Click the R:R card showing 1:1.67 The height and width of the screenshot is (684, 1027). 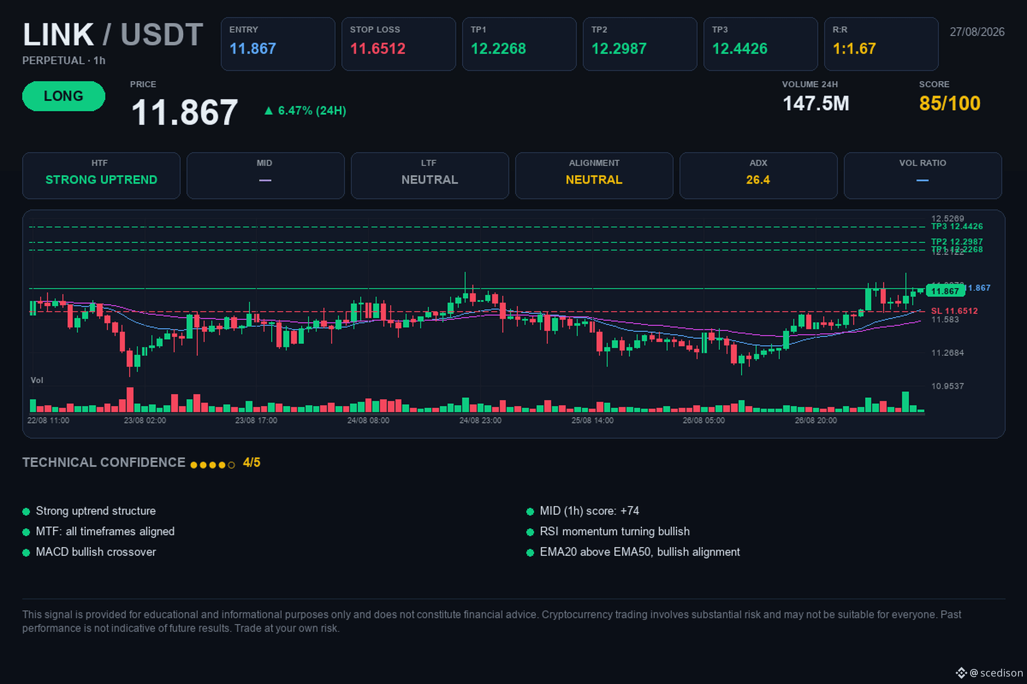(881, 44)
